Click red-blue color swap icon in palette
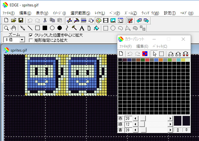The height and width of the screenshot is (141, 199). click(145, 54)
